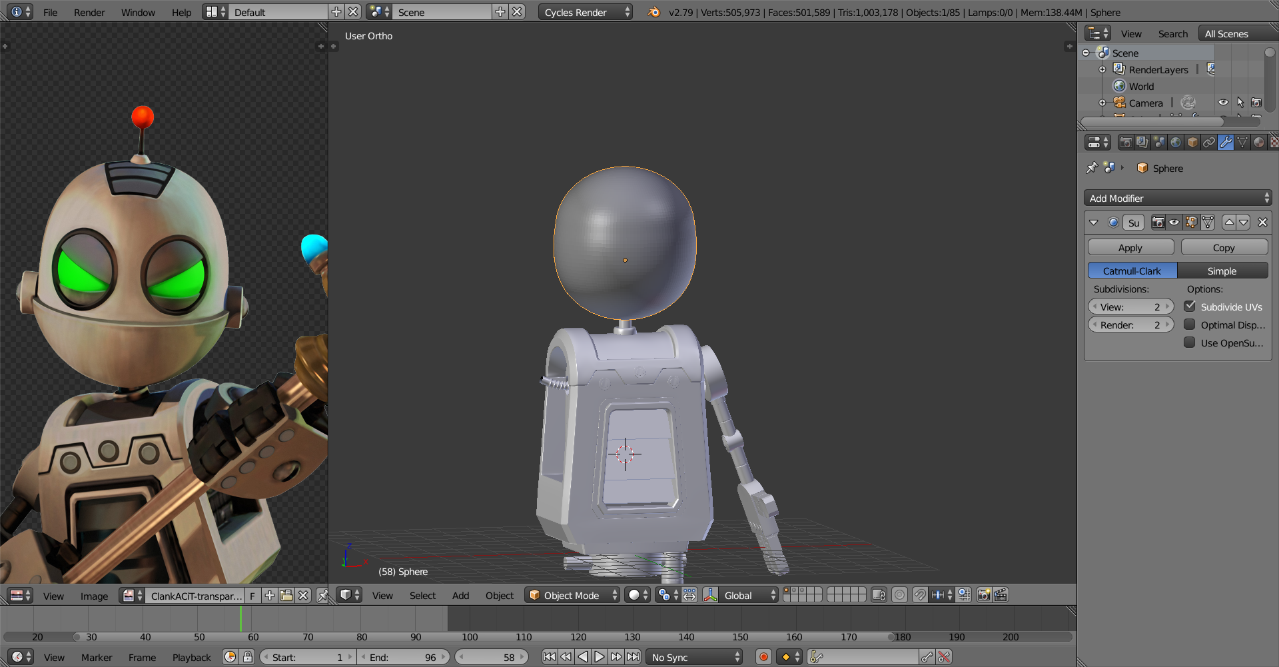This screenshot has height=667, width=1279.
Task: Toggle Subsurf modifier viewport visibility eye
Action: (x=1174, y=223)
